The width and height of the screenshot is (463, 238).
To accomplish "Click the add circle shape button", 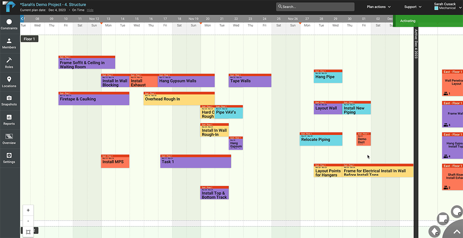I will pos(457,211).
